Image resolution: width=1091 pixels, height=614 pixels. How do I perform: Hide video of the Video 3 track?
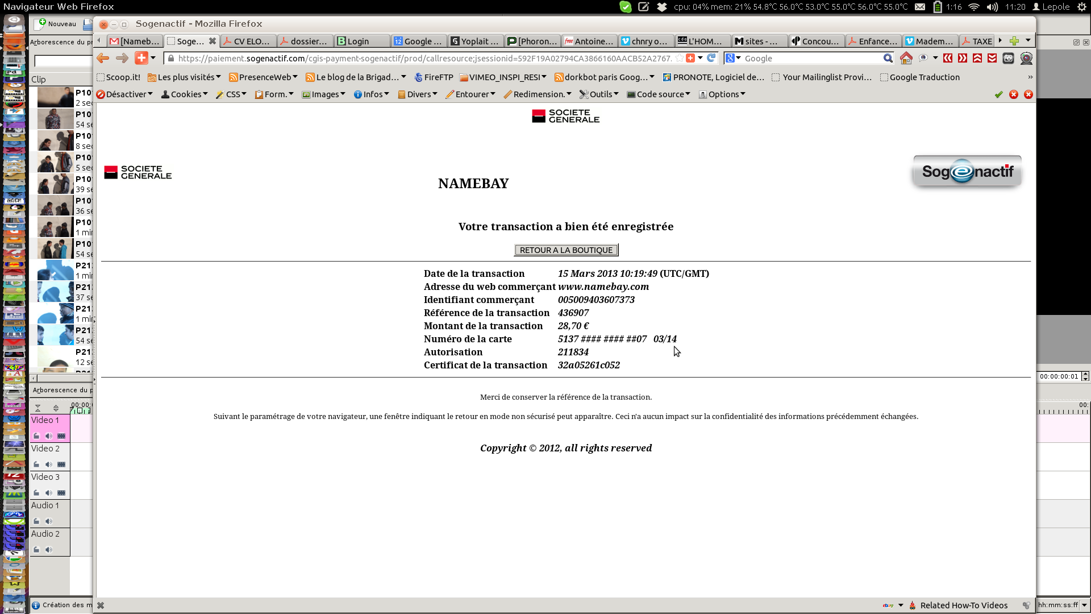(61, 493)
